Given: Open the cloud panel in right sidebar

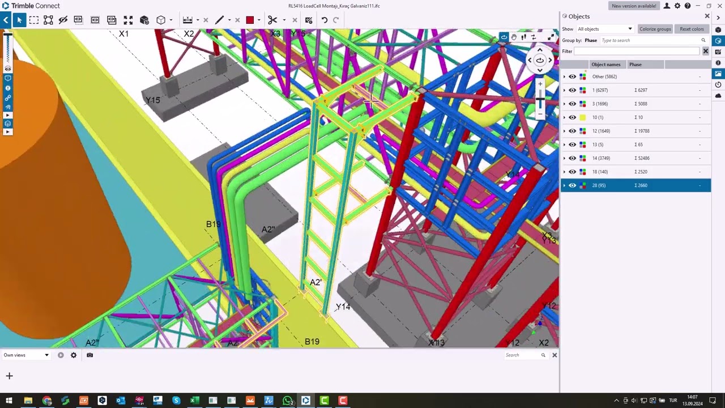Looking at the screenshot, I should click(x=718, y=95).
